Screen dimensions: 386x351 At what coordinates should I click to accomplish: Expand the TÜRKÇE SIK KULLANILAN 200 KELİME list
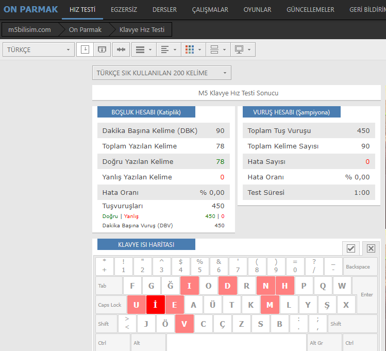[162, 73]
